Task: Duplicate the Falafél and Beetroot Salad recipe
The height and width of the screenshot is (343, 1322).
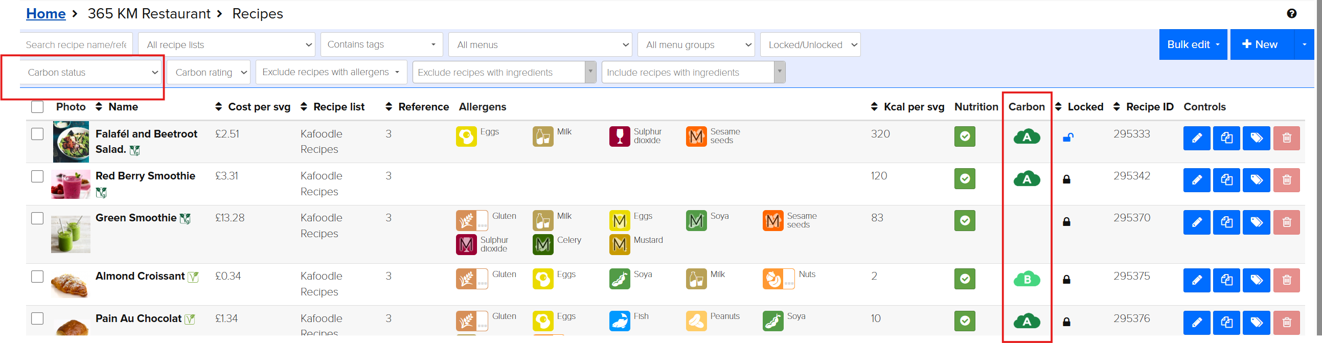Action: pyautogui.click(x=1226, y=138)
